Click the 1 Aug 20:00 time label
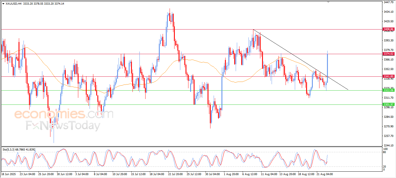Viewport: 396px width, 178px height. pos(231,175)
